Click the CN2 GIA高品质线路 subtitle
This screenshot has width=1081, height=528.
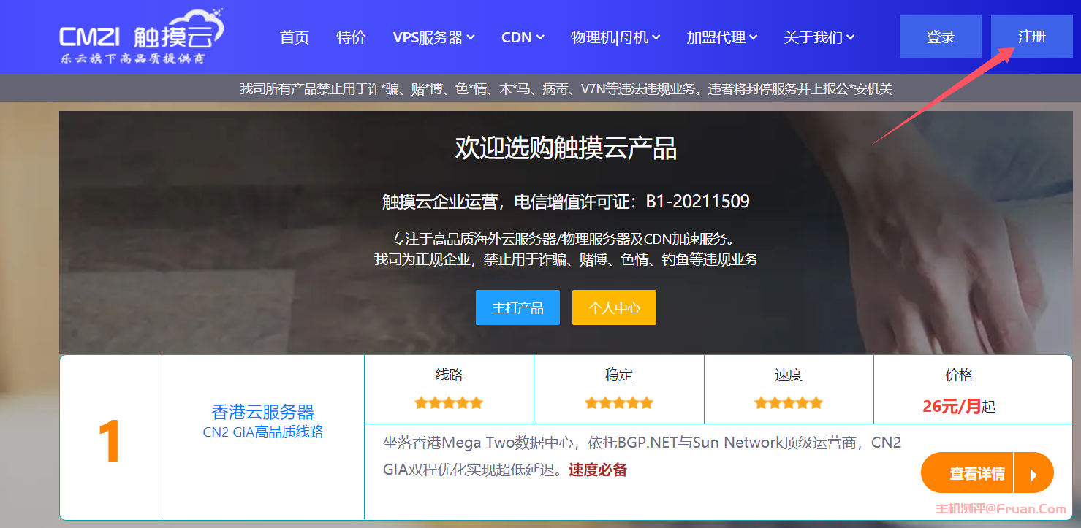263,432
